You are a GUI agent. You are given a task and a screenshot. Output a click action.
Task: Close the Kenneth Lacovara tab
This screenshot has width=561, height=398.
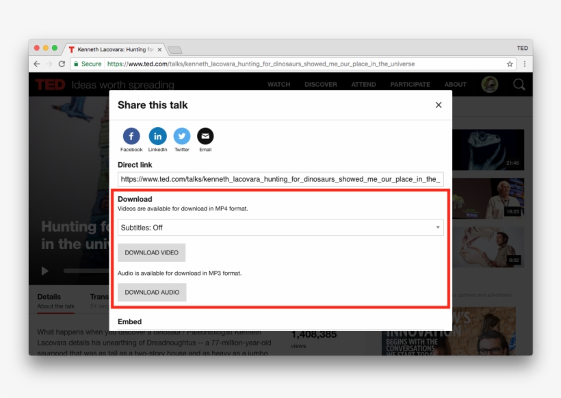(159, 50)
